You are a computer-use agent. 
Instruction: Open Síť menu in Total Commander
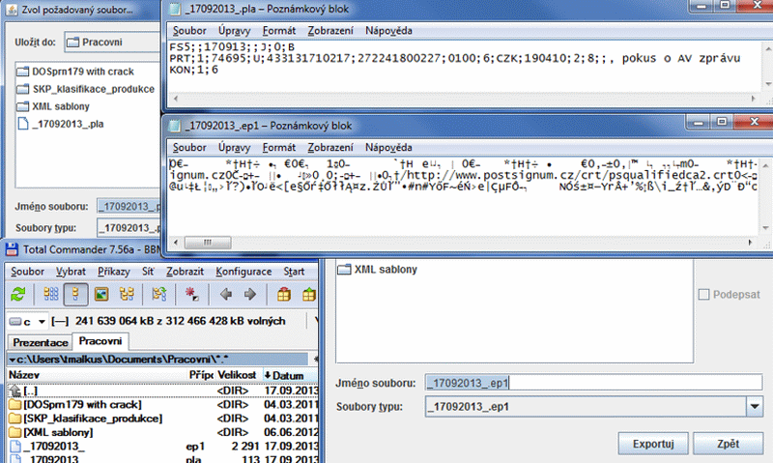[x=148, y=272]
